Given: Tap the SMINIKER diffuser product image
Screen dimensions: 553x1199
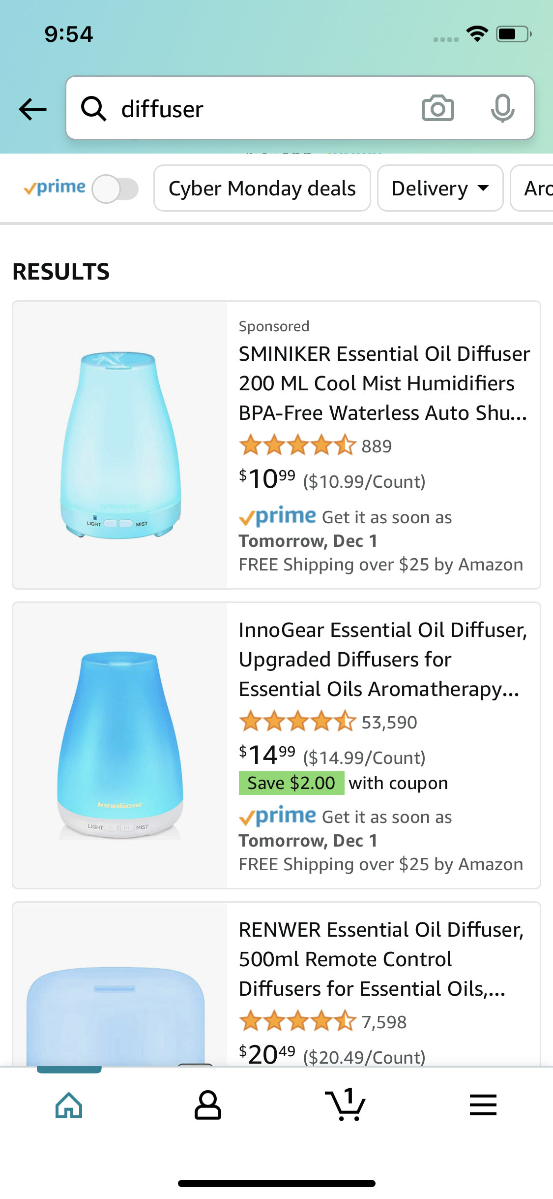Looking at the screenshot, I should pos(120,445).
